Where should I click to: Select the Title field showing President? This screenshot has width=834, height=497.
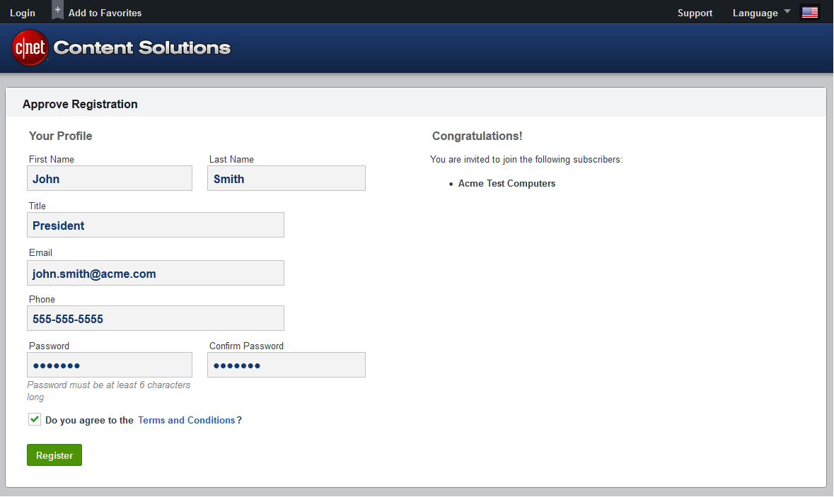(156, 226)
